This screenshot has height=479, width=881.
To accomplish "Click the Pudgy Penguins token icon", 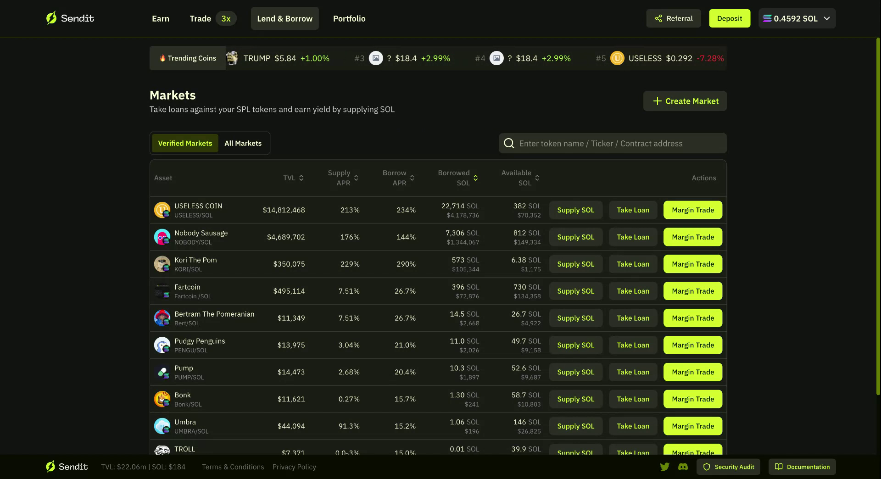I will 162,345.
